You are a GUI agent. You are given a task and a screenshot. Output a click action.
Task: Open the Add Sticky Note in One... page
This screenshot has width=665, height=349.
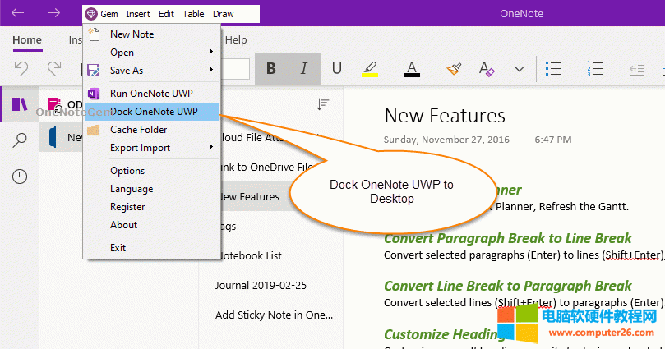click(x=274, y=315)
